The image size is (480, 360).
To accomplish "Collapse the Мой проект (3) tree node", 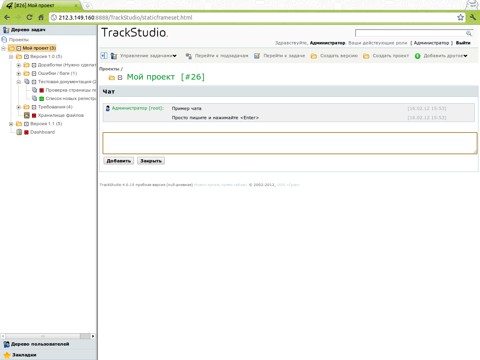I will [x=4, y=48].
